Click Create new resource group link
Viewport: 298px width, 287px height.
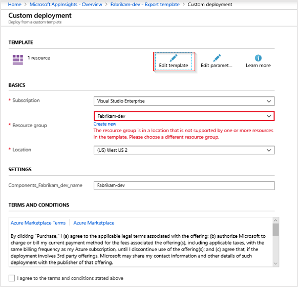105,124
